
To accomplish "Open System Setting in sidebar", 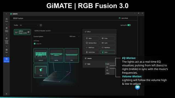I will pos(7,30).
